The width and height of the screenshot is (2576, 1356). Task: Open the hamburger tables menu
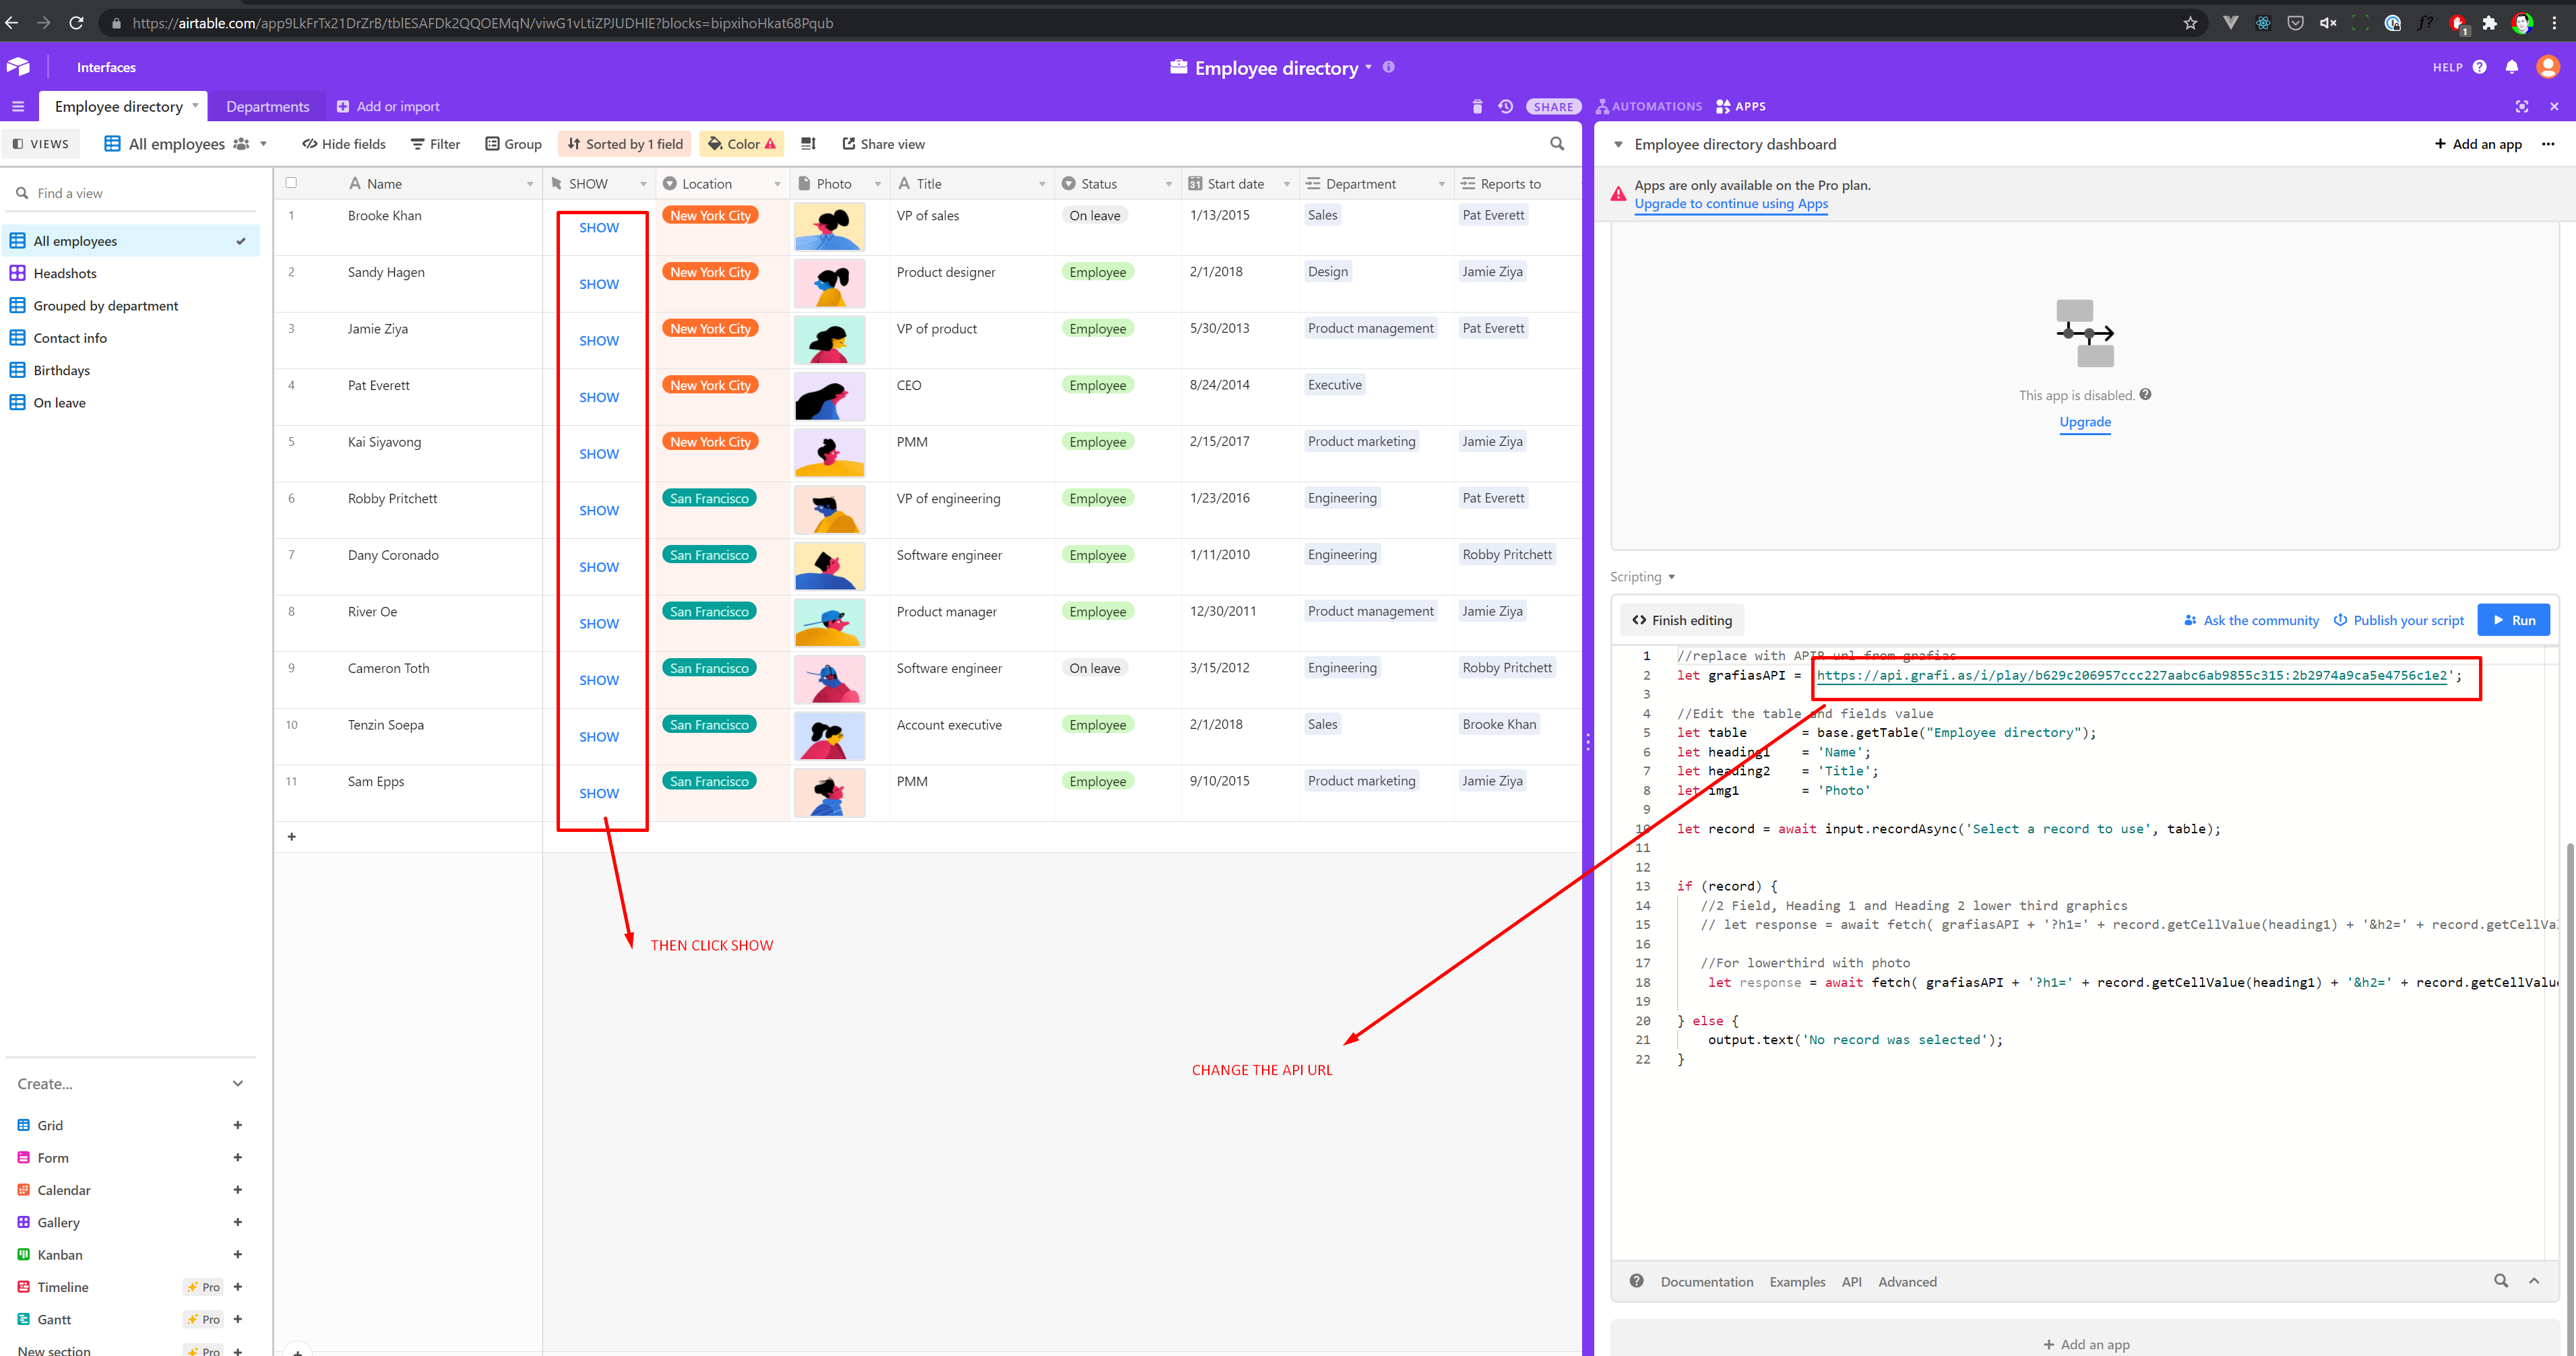[18, 106]
